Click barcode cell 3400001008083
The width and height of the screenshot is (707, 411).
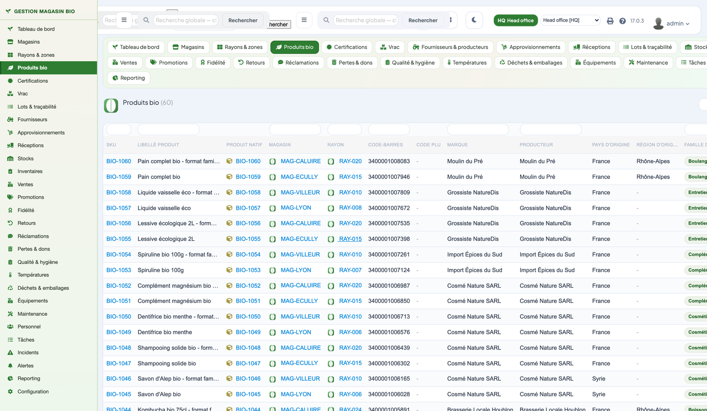389,161
